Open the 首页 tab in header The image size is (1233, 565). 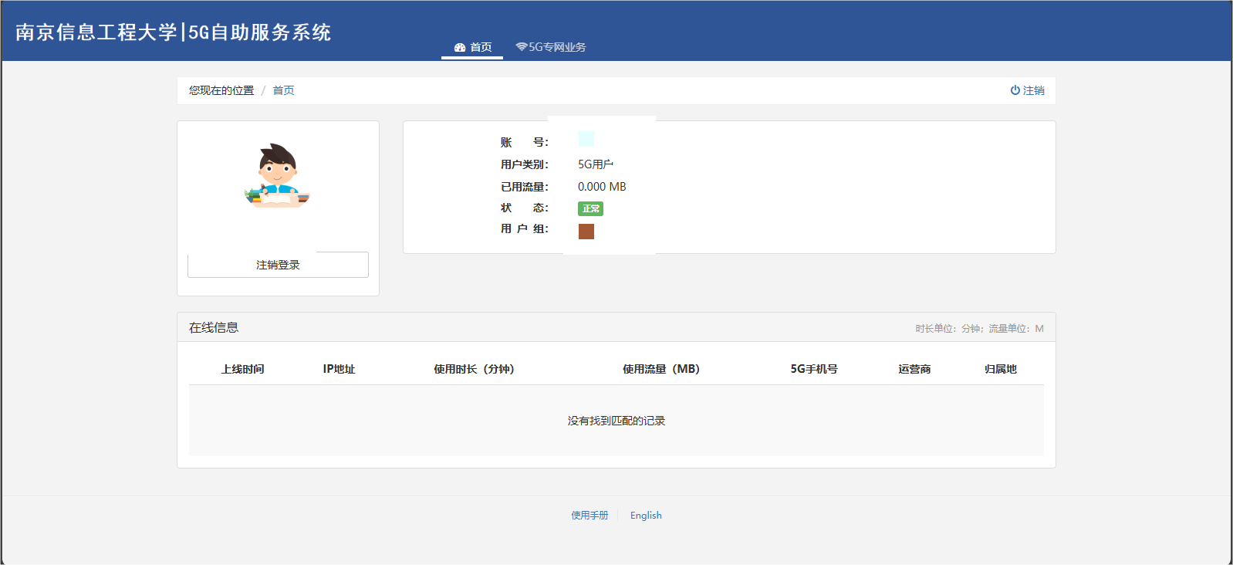point(473,47)
